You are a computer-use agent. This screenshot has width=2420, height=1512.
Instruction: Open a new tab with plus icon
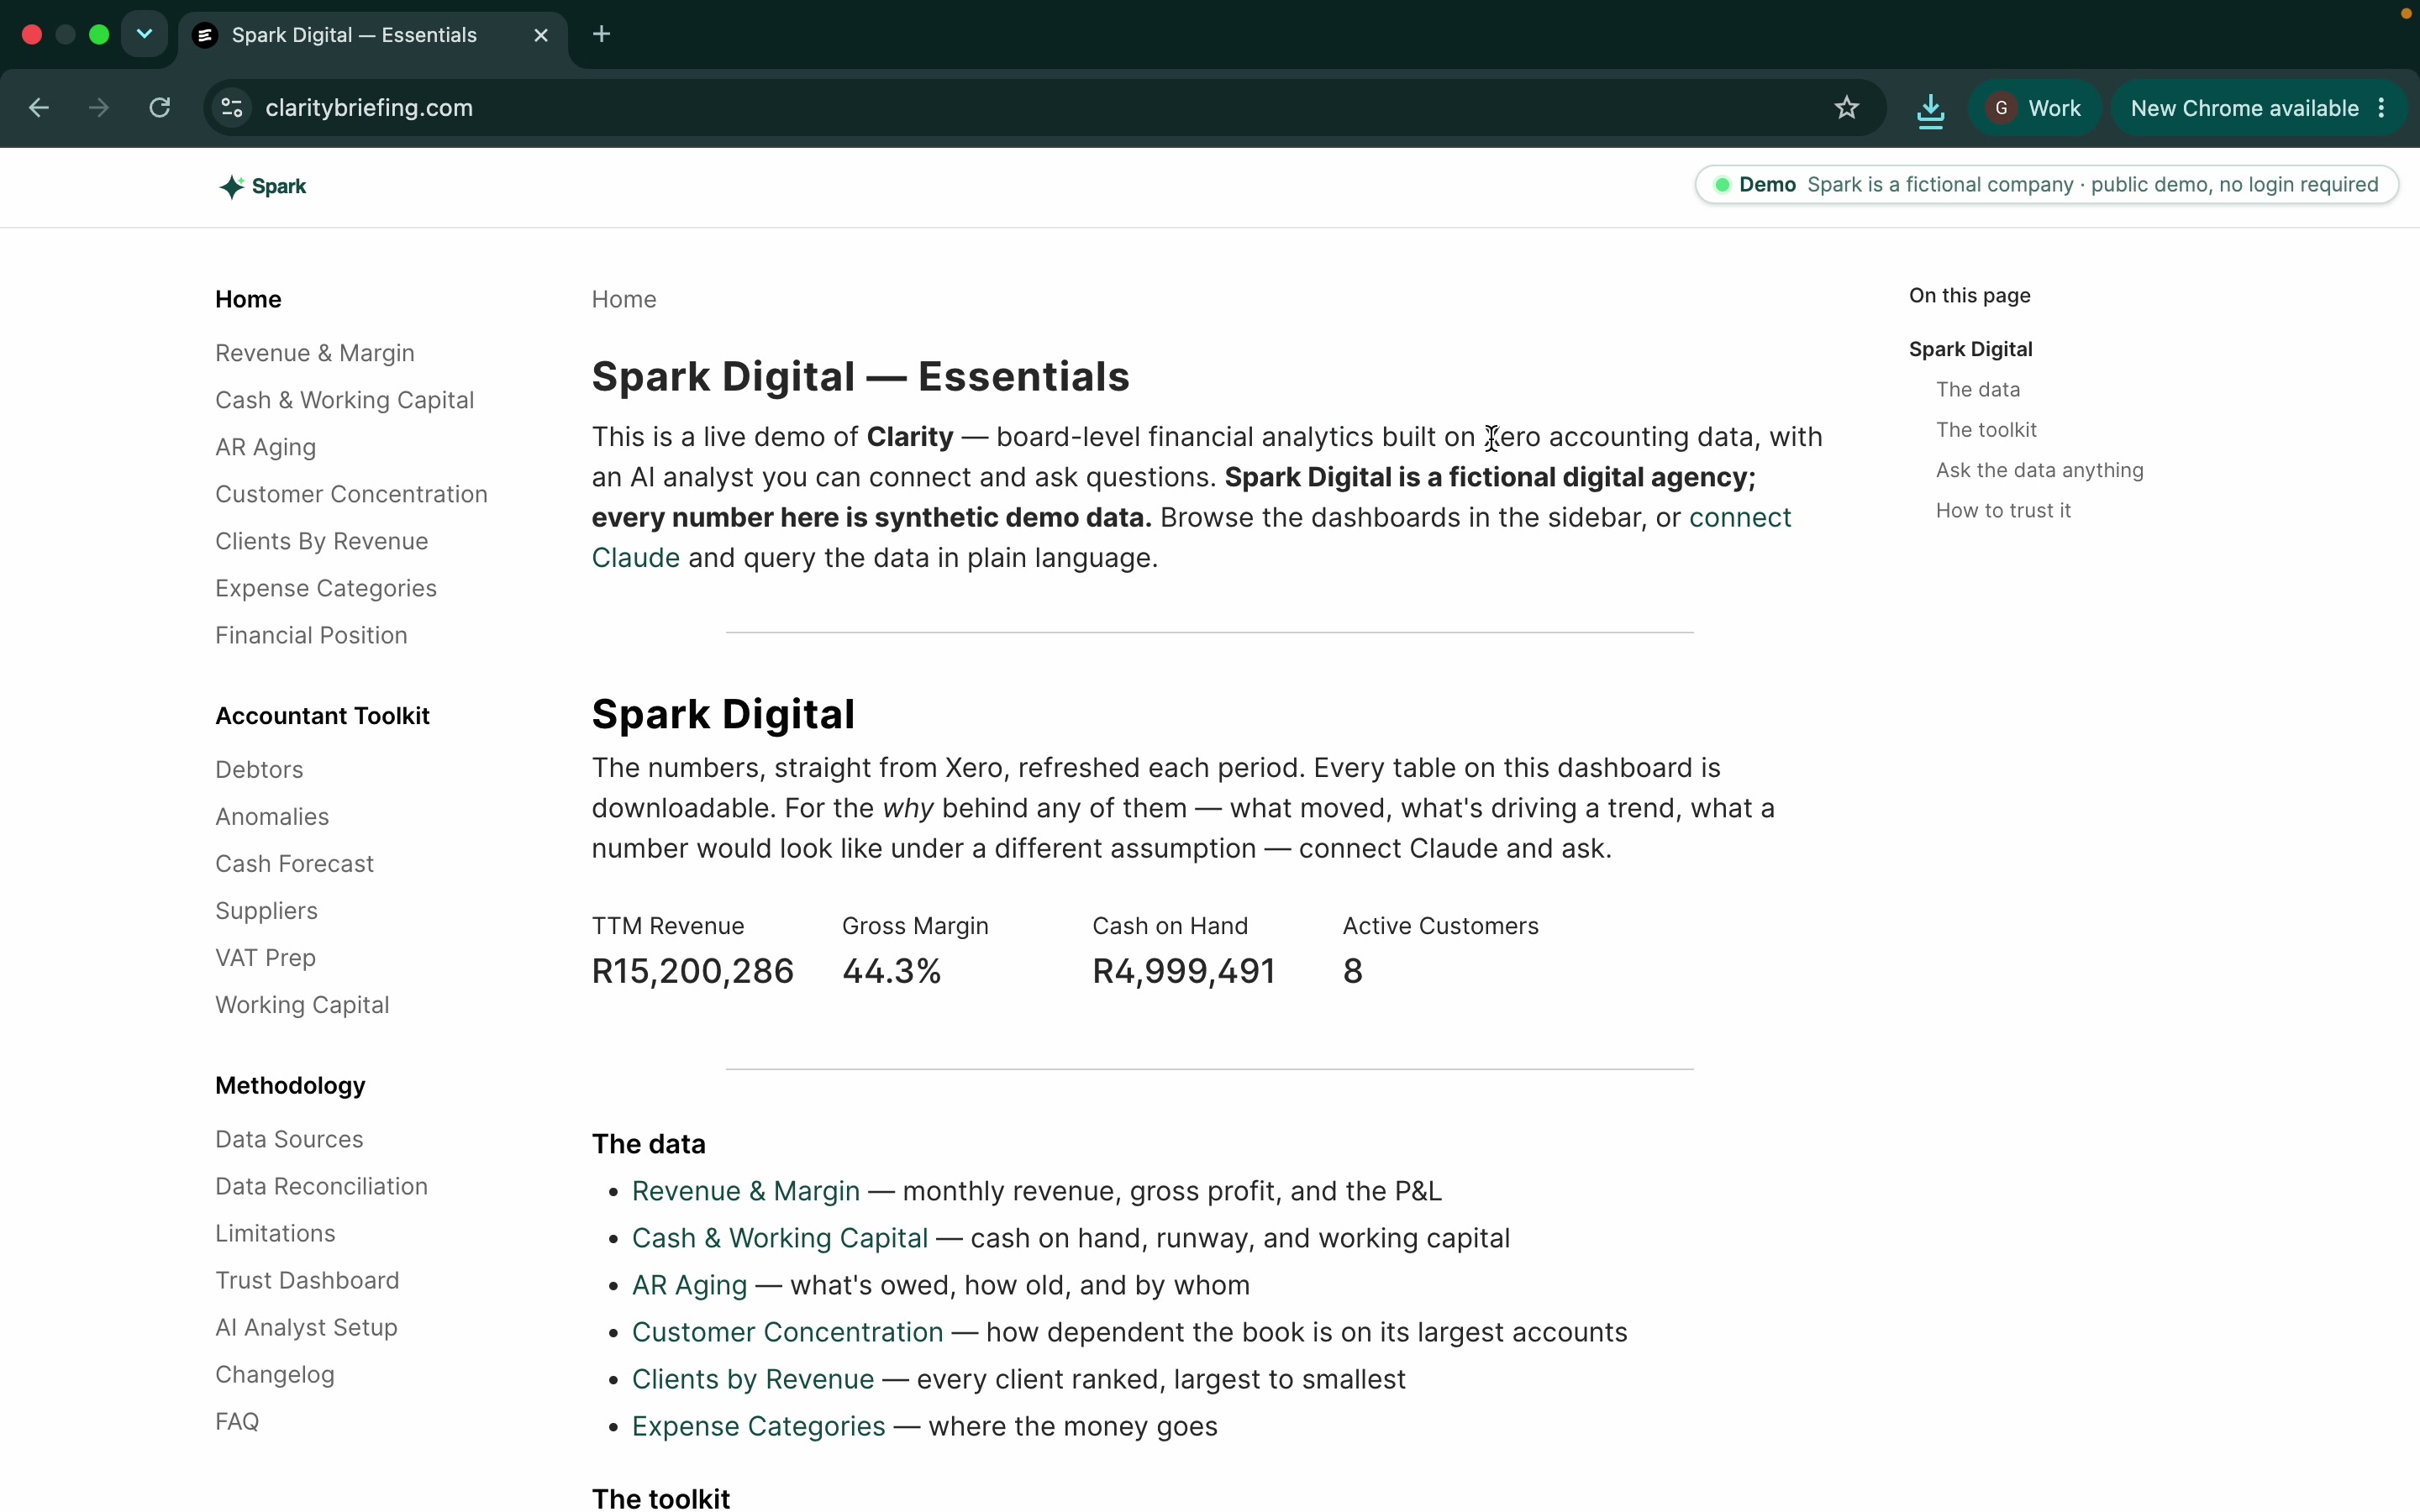[x=601, y=34]
